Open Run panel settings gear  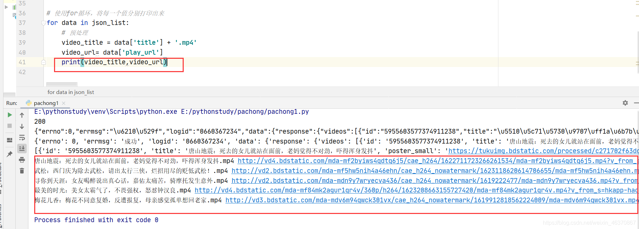click(x=625, y=103)
